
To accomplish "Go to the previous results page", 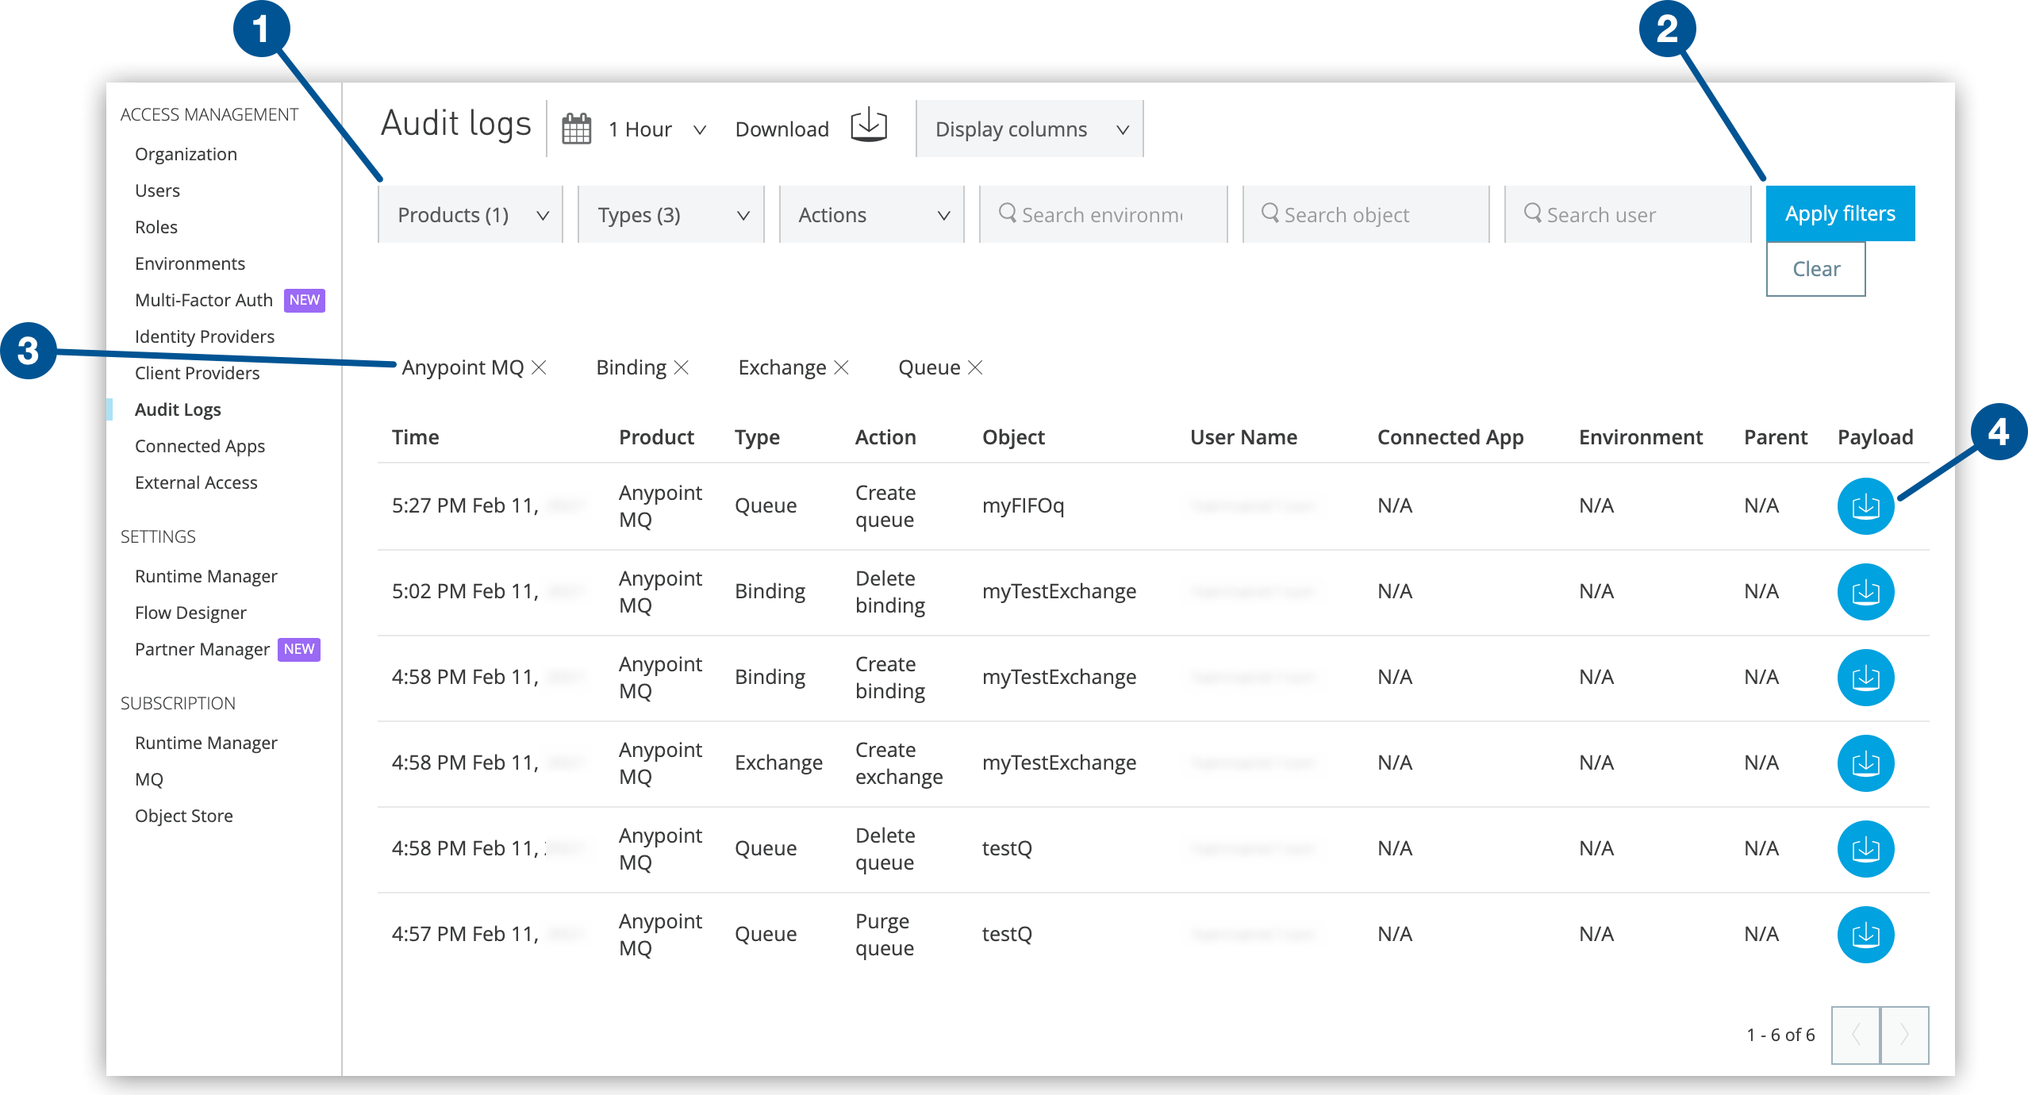I will click(x=1856, y=1035).
